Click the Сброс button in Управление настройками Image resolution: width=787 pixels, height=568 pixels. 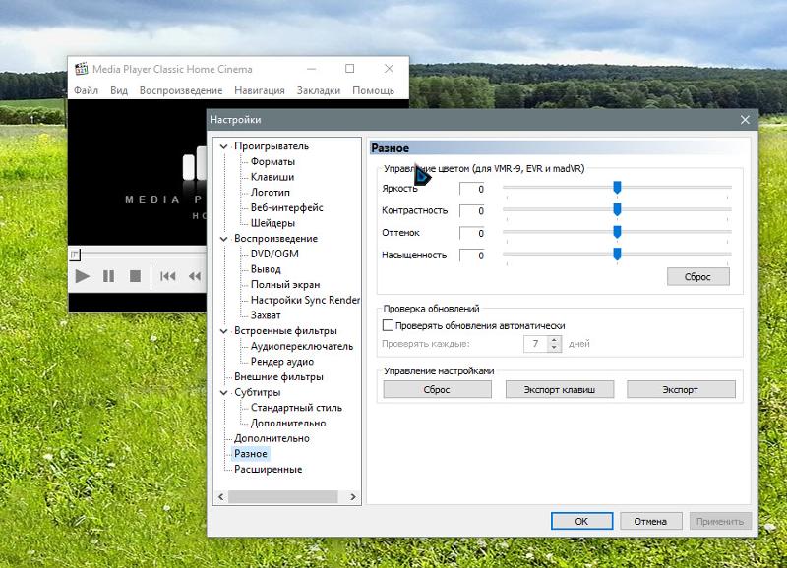coord(437,389)
